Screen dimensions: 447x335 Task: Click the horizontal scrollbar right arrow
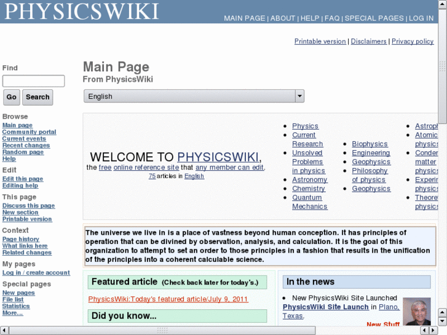click(433, 330)
